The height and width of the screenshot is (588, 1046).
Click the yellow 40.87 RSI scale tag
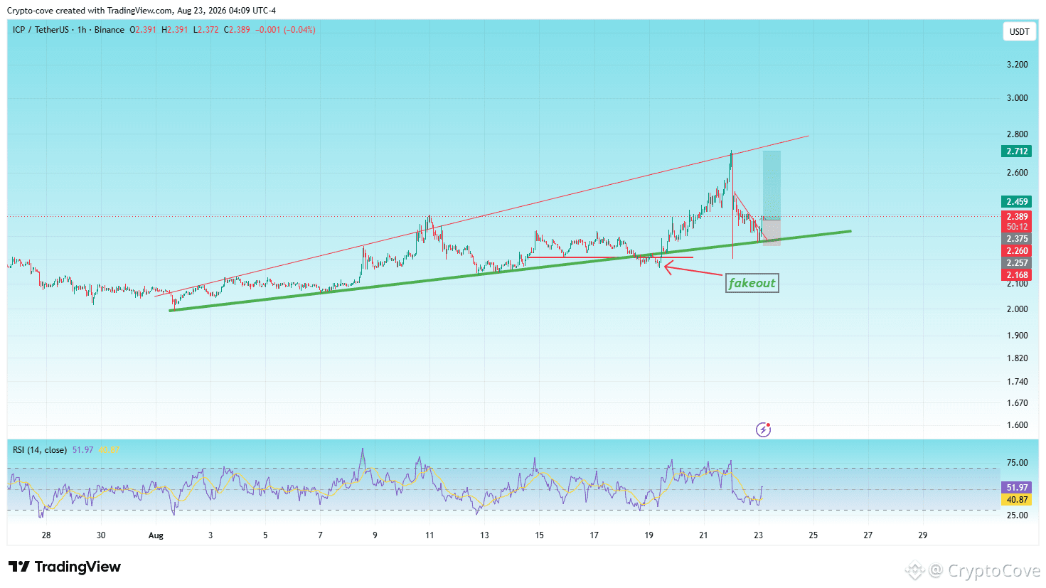pyautogui.click(x=1017, y=500)
